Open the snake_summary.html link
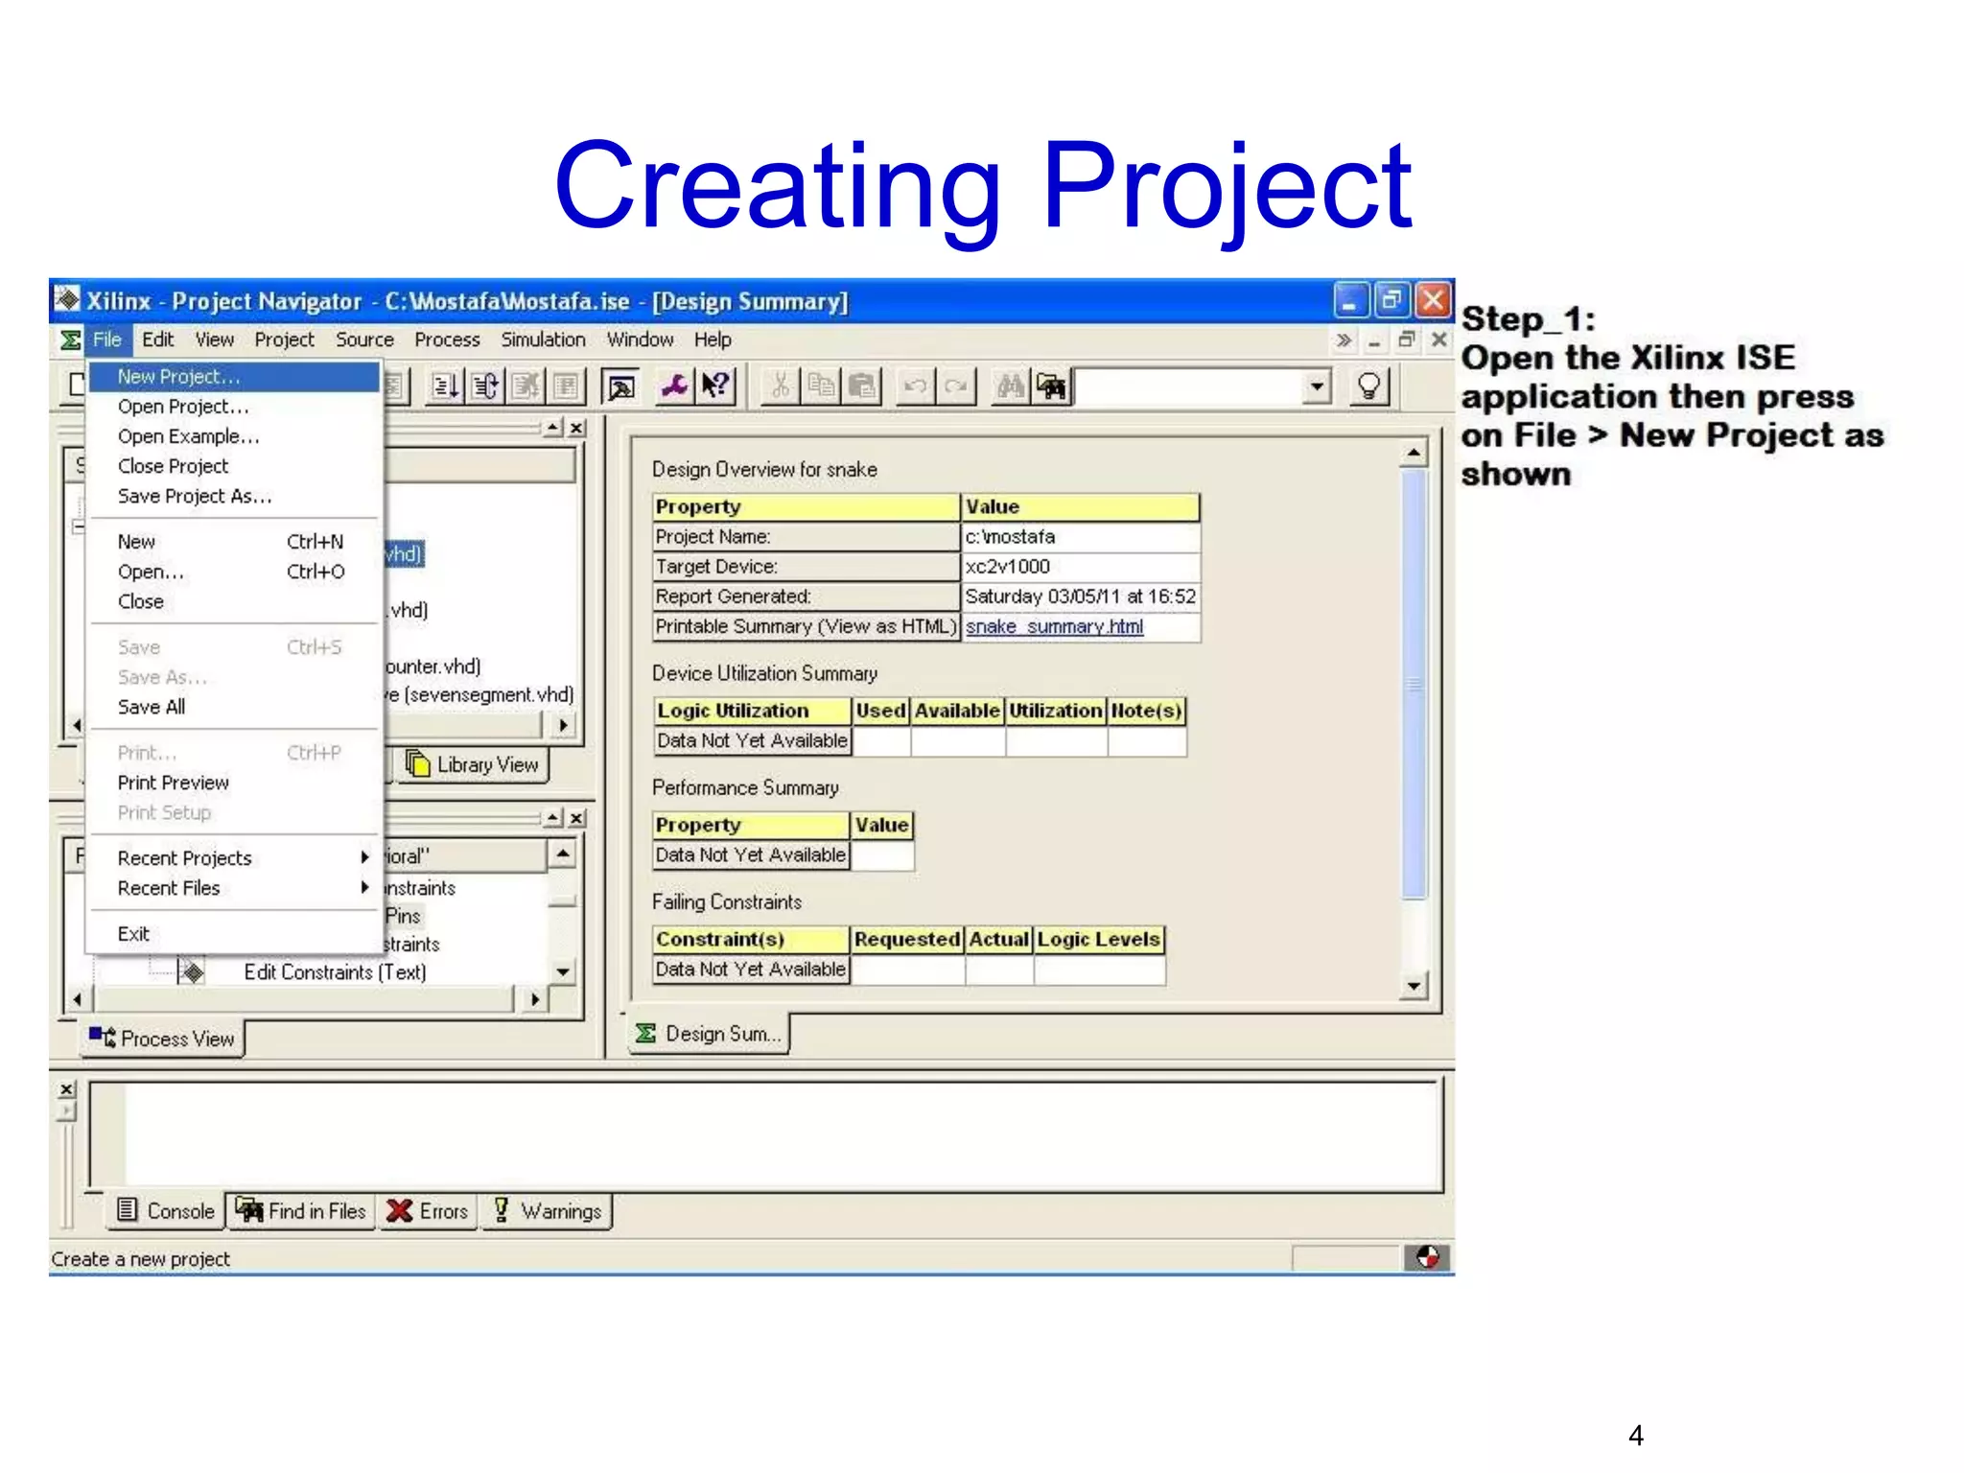Screen dimensions: 1964x1473 (1054, 626)
